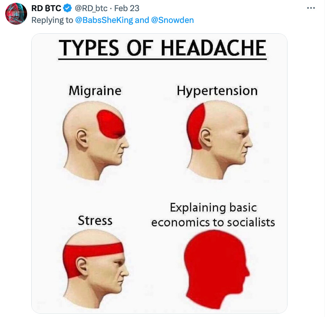Click the fully red head silhouette

tap(217, 269)
